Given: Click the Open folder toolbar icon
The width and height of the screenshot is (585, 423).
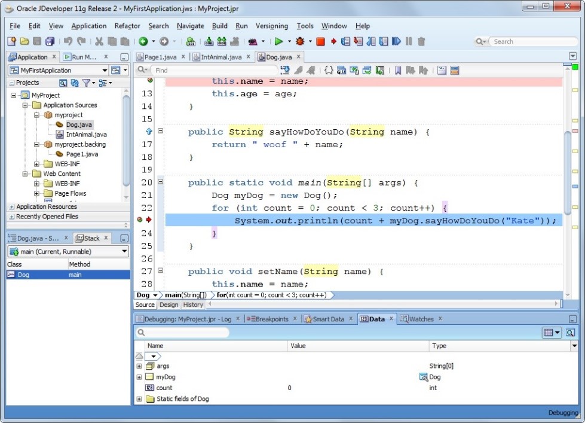Looking at the screenshot, I should coord(24,41).
